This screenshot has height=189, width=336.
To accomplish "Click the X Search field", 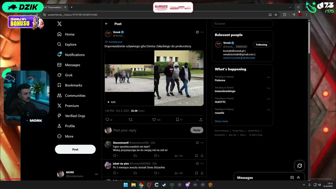I will (x=243, y=24).
